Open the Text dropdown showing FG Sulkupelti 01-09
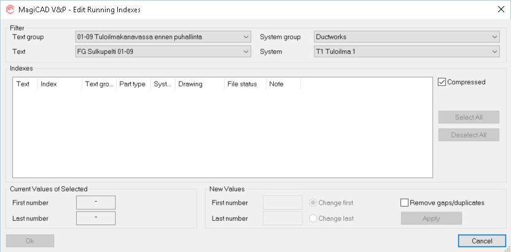 click(x=163, y=52)
